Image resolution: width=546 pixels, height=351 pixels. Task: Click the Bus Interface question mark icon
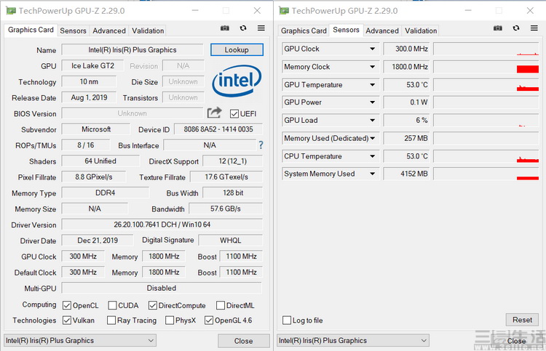[x=261, y=145]
